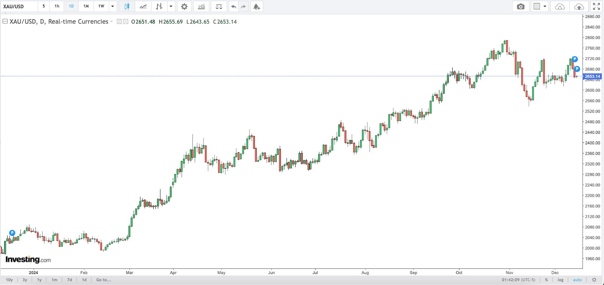Click the 'Go to...' button
The width and height of the screenshot is (604, 285).
103,280
